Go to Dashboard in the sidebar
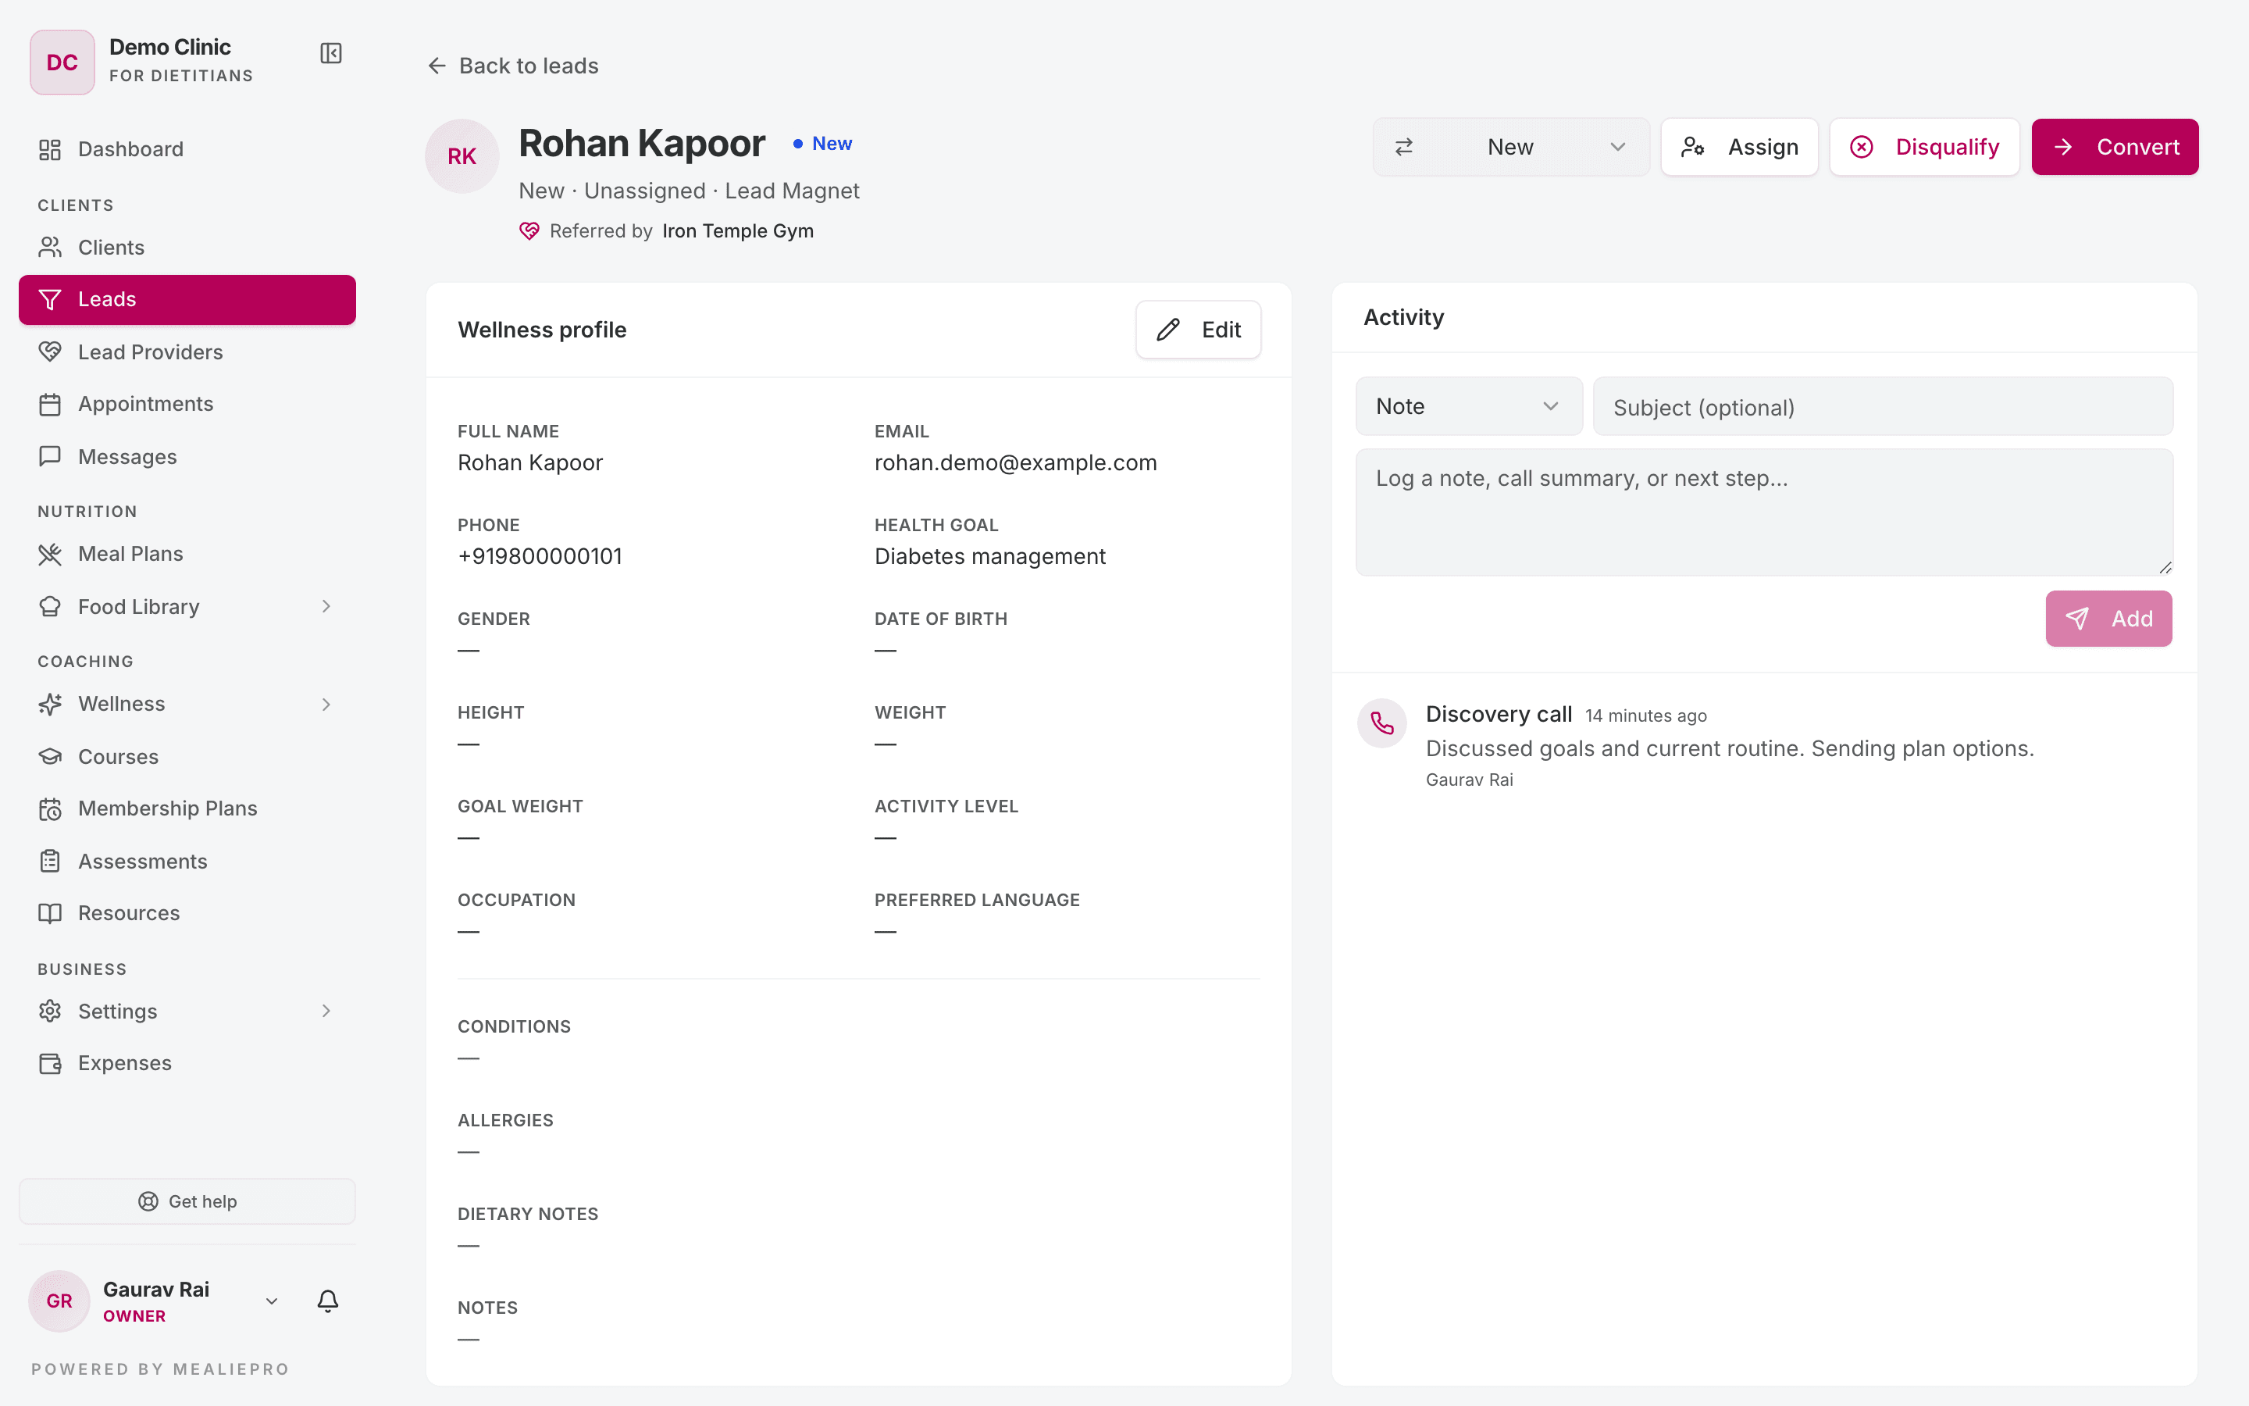Viewport: 2249px width, 1406px height. click(x=187, y=148)
